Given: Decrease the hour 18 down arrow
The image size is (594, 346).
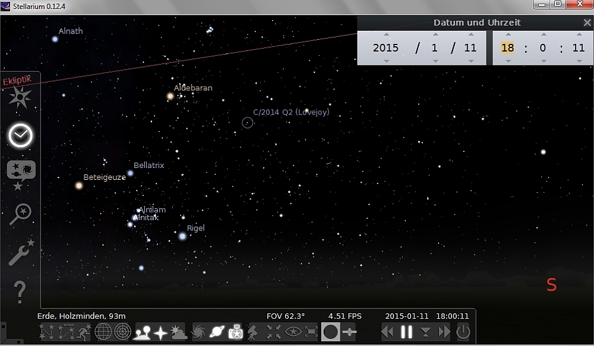Looking at the screenshot, I should (x=508, y=61).
